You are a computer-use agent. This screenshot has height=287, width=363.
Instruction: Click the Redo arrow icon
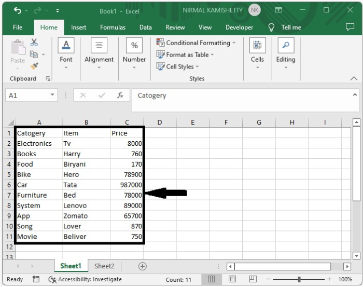pos(37,10)
